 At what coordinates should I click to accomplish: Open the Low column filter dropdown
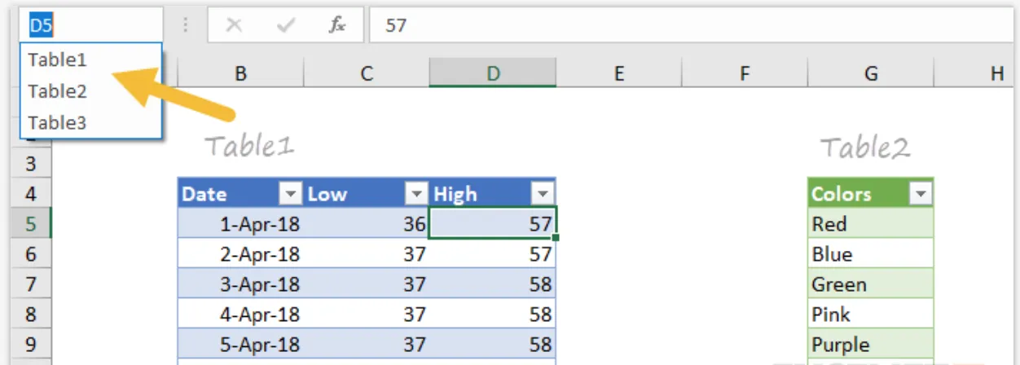point(416,194)
